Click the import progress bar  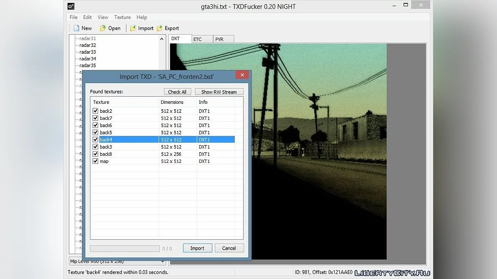point(125,248)
